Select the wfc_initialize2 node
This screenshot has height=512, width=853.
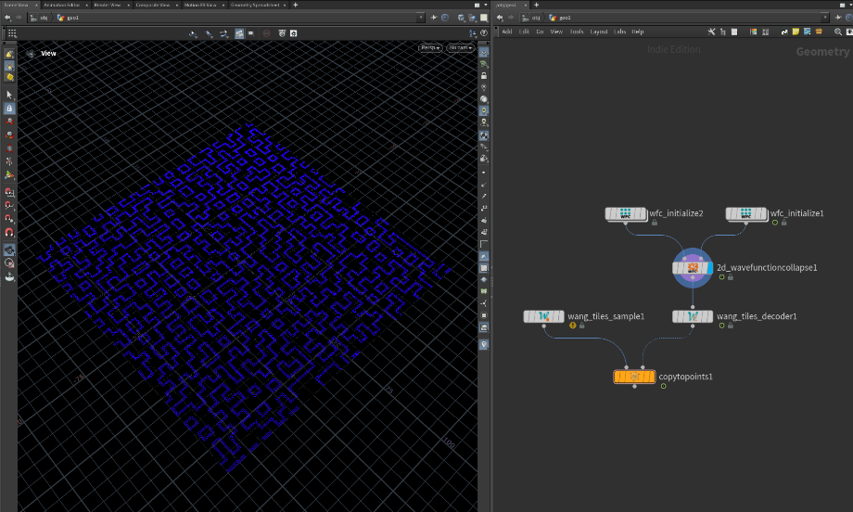click(626, 214)
